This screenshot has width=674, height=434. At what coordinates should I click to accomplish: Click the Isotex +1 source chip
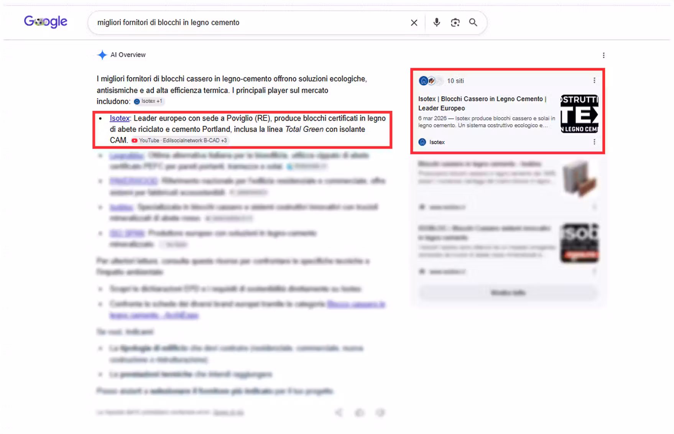[x=148, y=101]
